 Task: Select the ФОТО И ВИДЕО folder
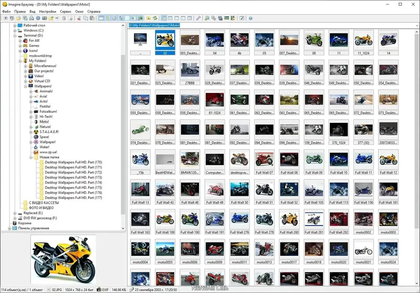coord(41,208)
